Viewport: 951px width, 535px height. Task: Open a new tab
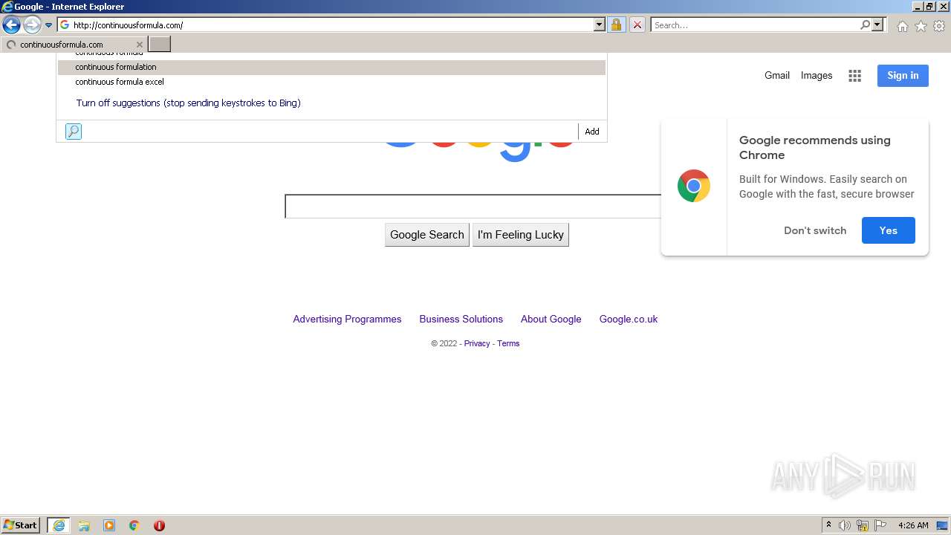click(160, 45)
